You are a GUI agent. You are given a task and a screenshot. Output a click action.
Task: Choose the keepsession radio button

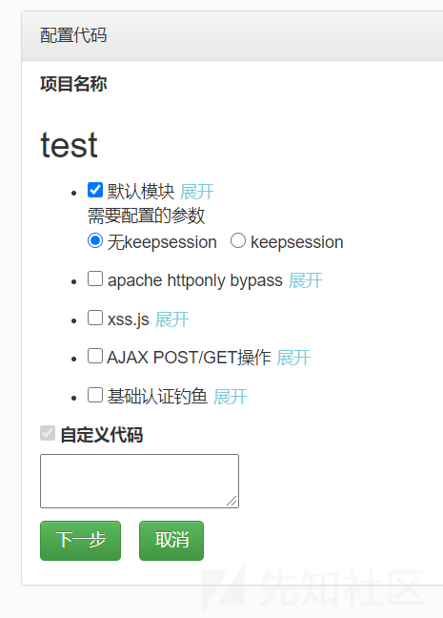coord(238,240)
